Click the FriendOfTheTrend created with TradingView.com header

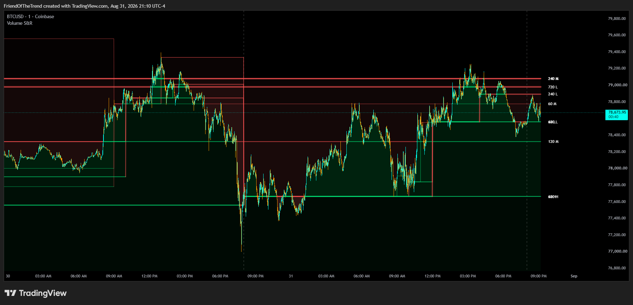point(84,6)
